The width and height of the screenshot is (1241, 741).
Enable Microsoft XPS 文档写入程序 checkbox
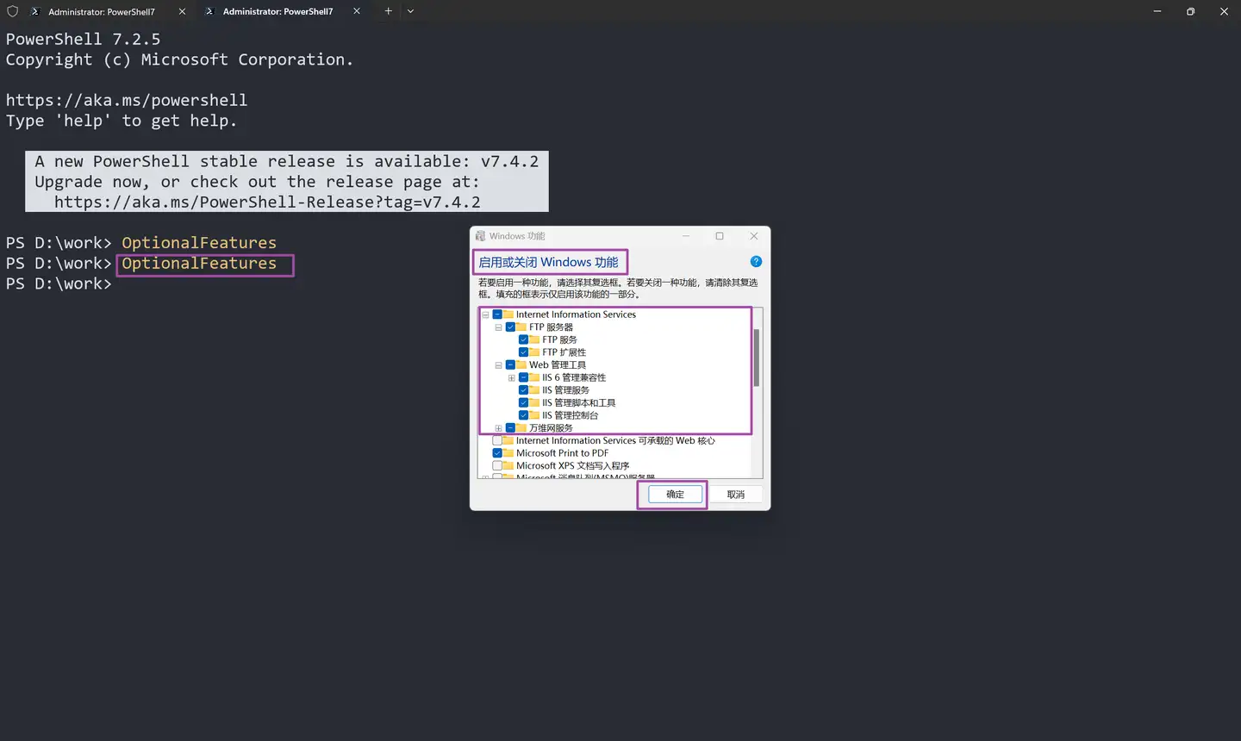[497, 466]
